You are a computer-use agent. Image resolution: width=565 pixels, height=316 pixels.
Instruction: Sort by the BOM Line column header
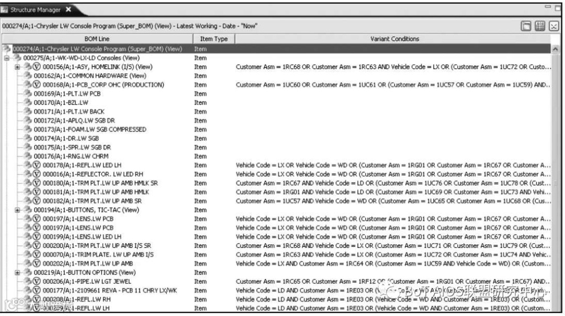click(97, 39)
